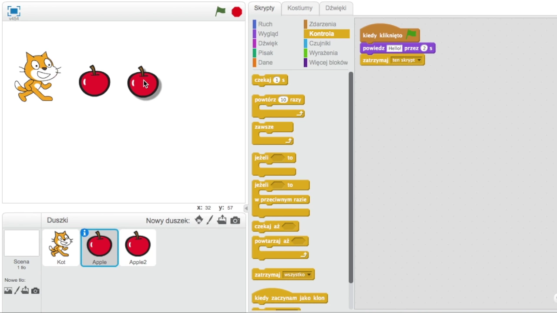The height and width of the screenshot is (313, 557).
Task: Click 'kiedy kliknięto' hat block in script
Action: (x=389, y=33)
